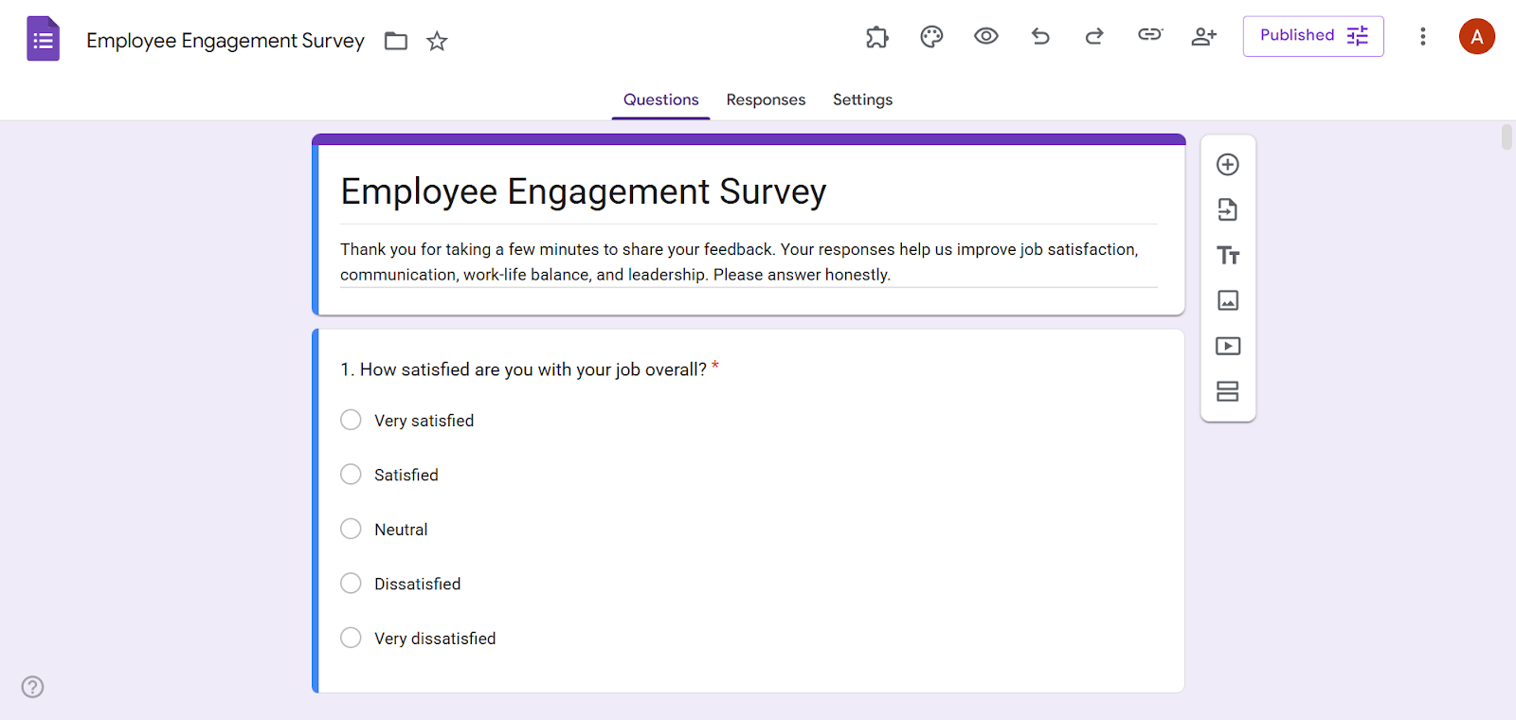This screenshot has height=720, width=1516.
Task: Add an image to the form
Action: (x=1228, y=300)
